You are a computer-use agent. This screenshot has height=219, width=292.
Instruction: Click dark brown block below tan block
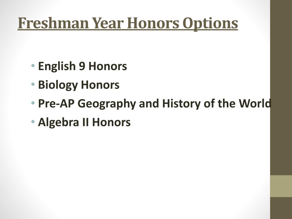[x=281, y=208]
